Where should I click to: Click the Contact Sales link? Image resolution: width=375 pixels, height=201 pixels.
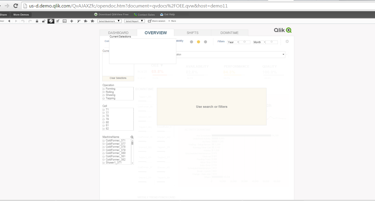click(144, 14)
